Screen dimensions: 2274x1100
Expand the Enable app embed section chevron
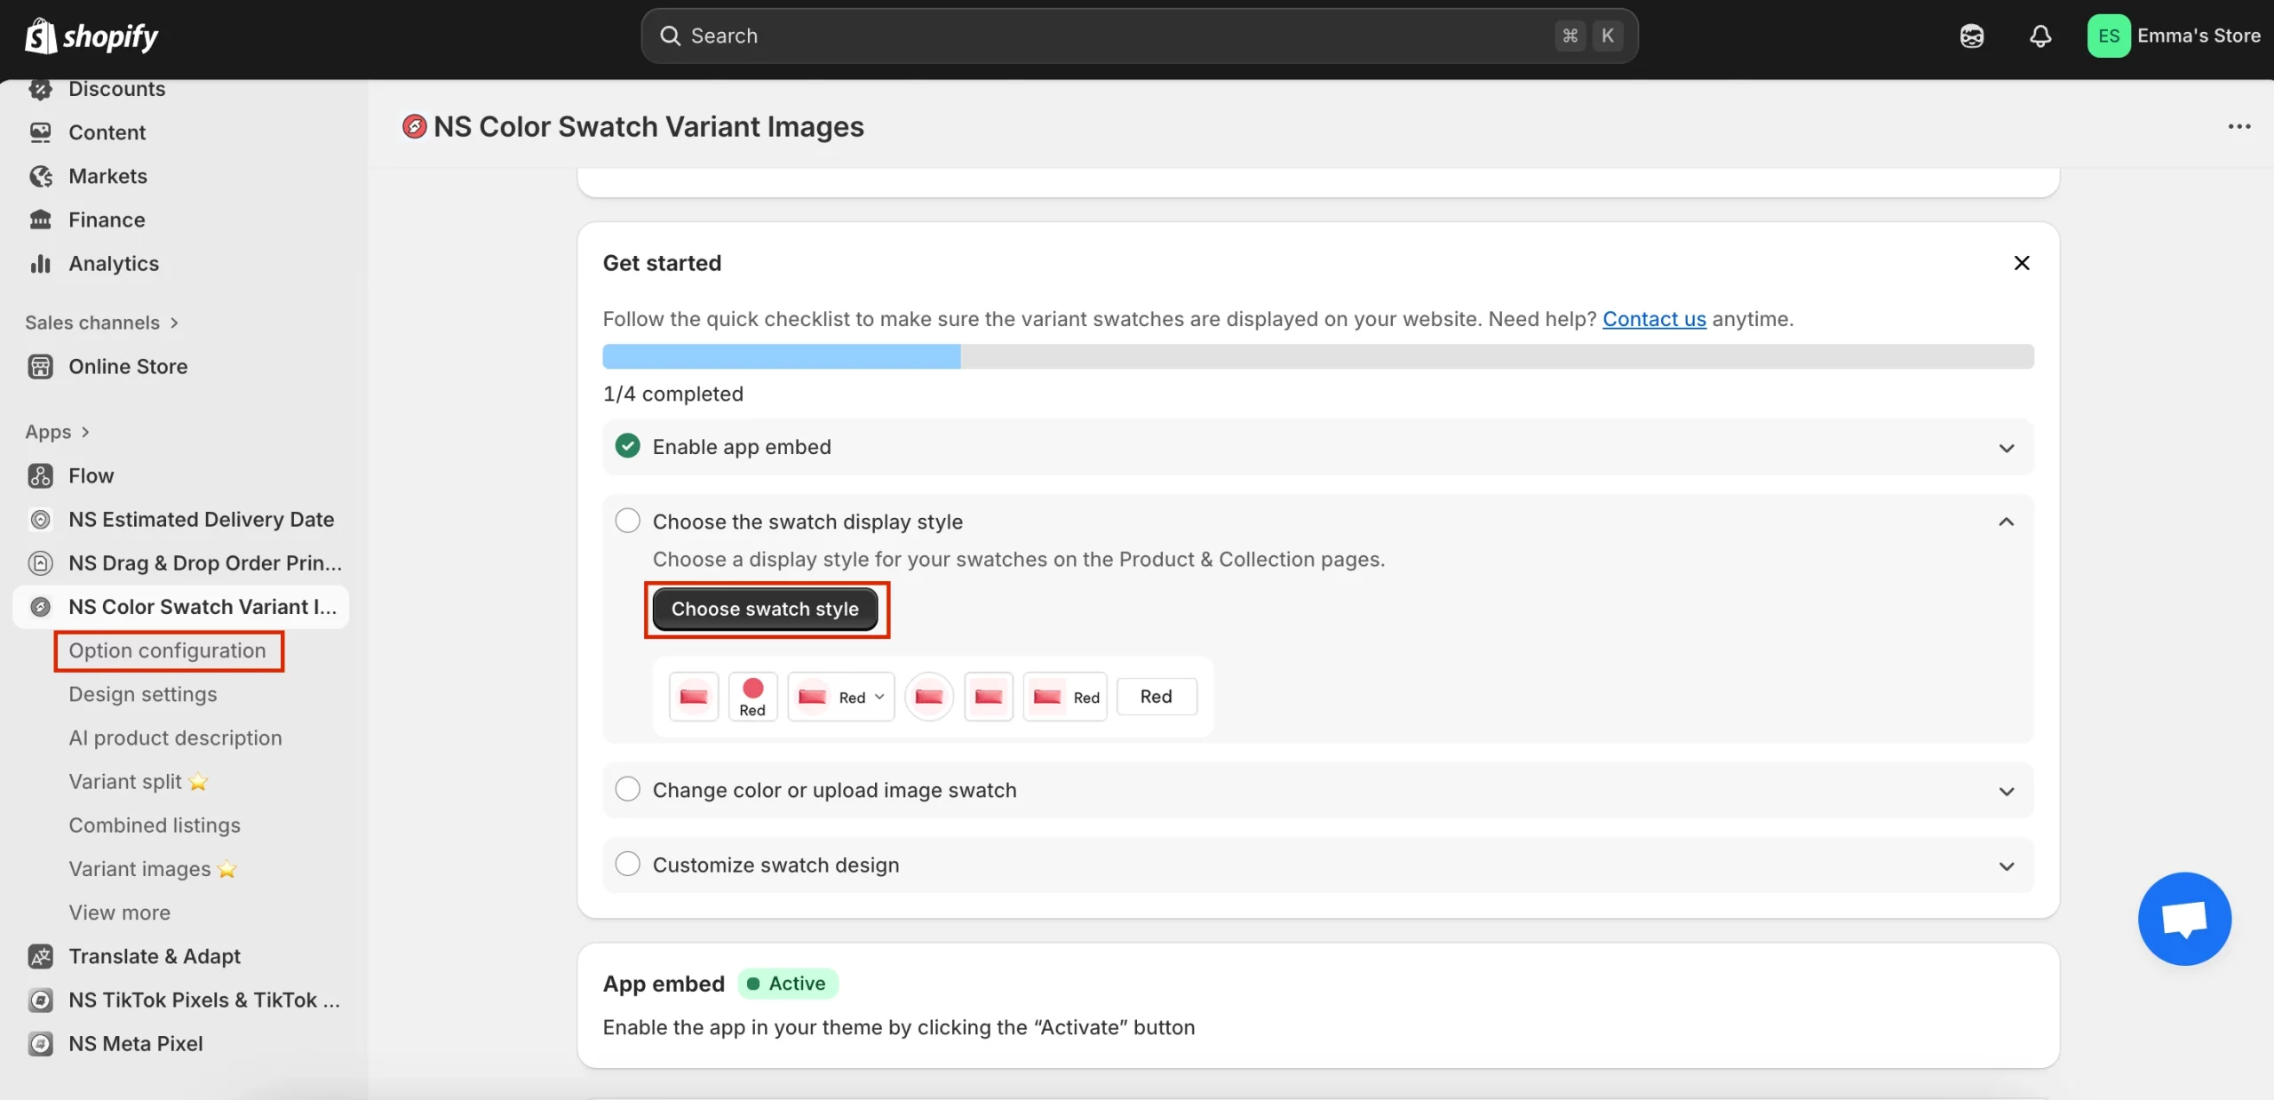click(x=2006, y=448)
